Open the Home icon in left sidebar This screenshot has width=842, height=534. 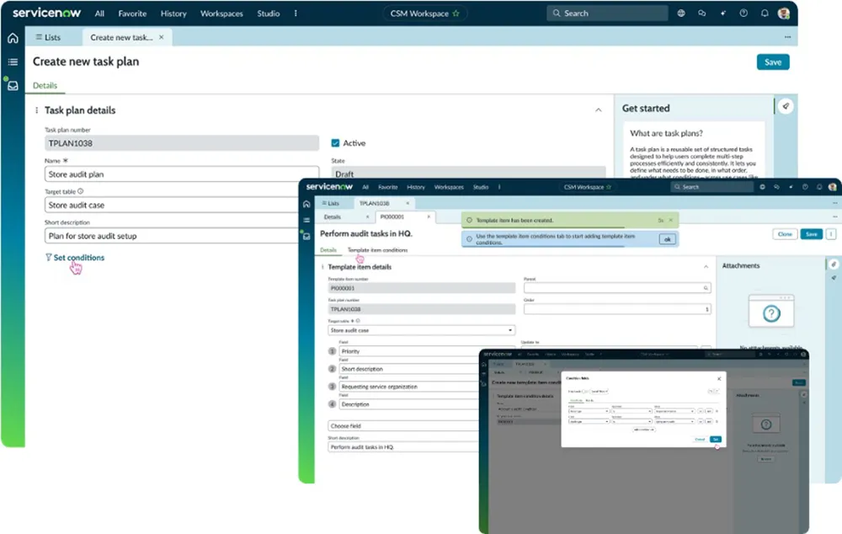pyautogui.click(x=13, y=38)
